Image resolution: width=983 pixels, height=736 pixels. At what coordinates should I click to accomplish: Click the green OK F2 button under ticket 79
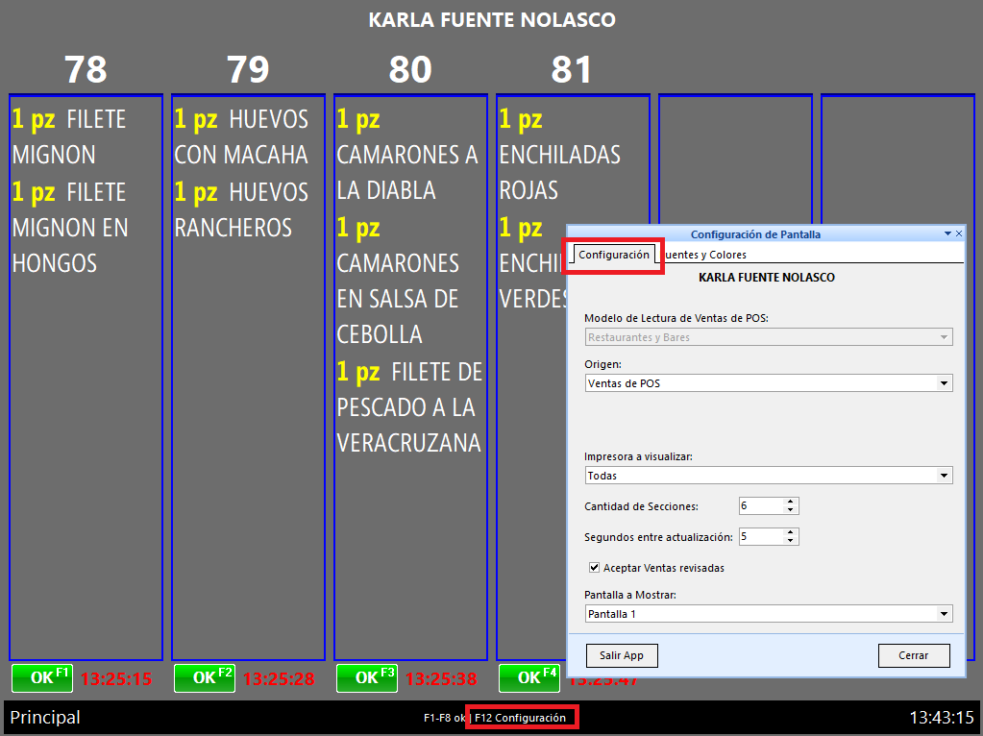click(x=204, y=677)
